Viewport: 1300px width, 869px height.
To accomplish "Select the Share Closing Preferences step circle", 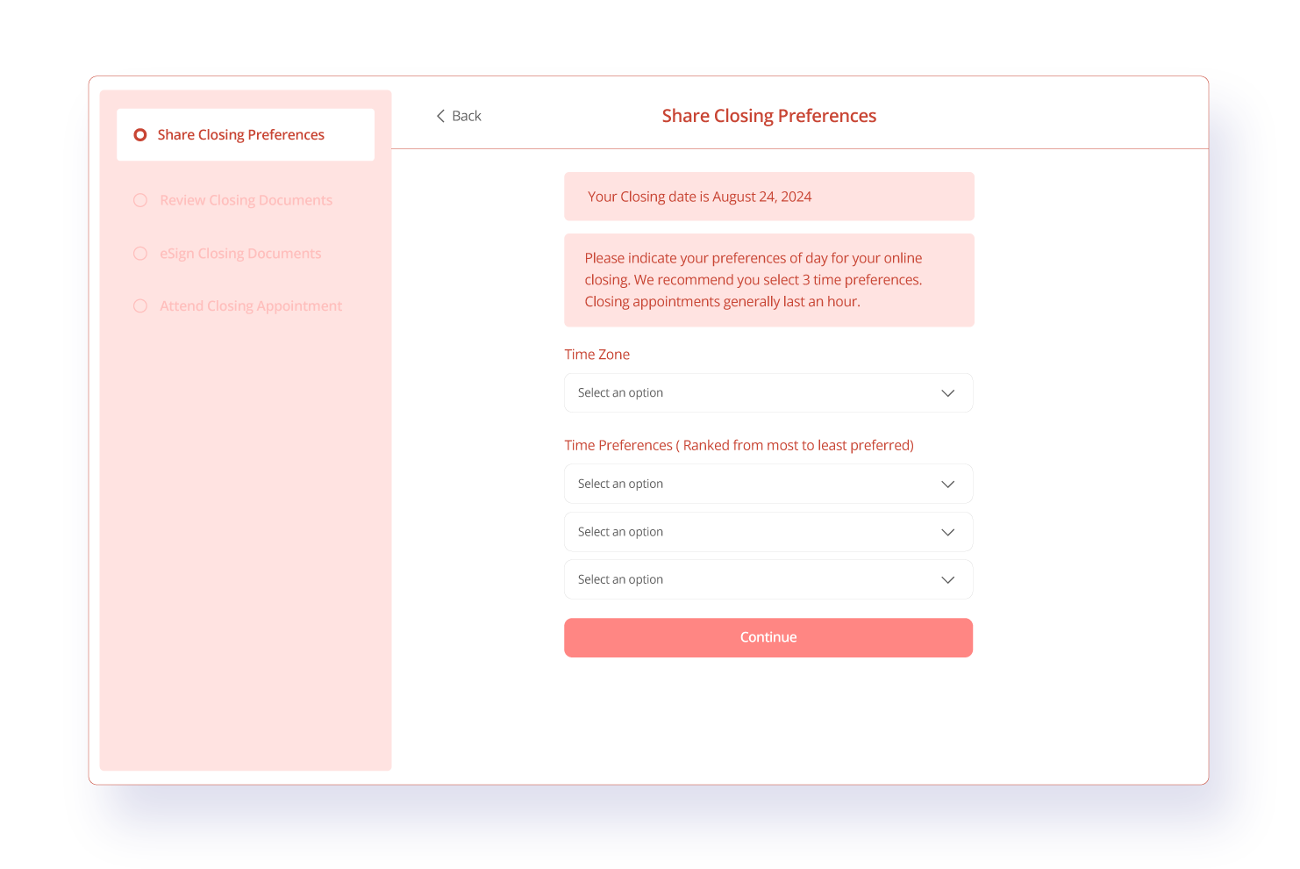I will pos(140,135).
